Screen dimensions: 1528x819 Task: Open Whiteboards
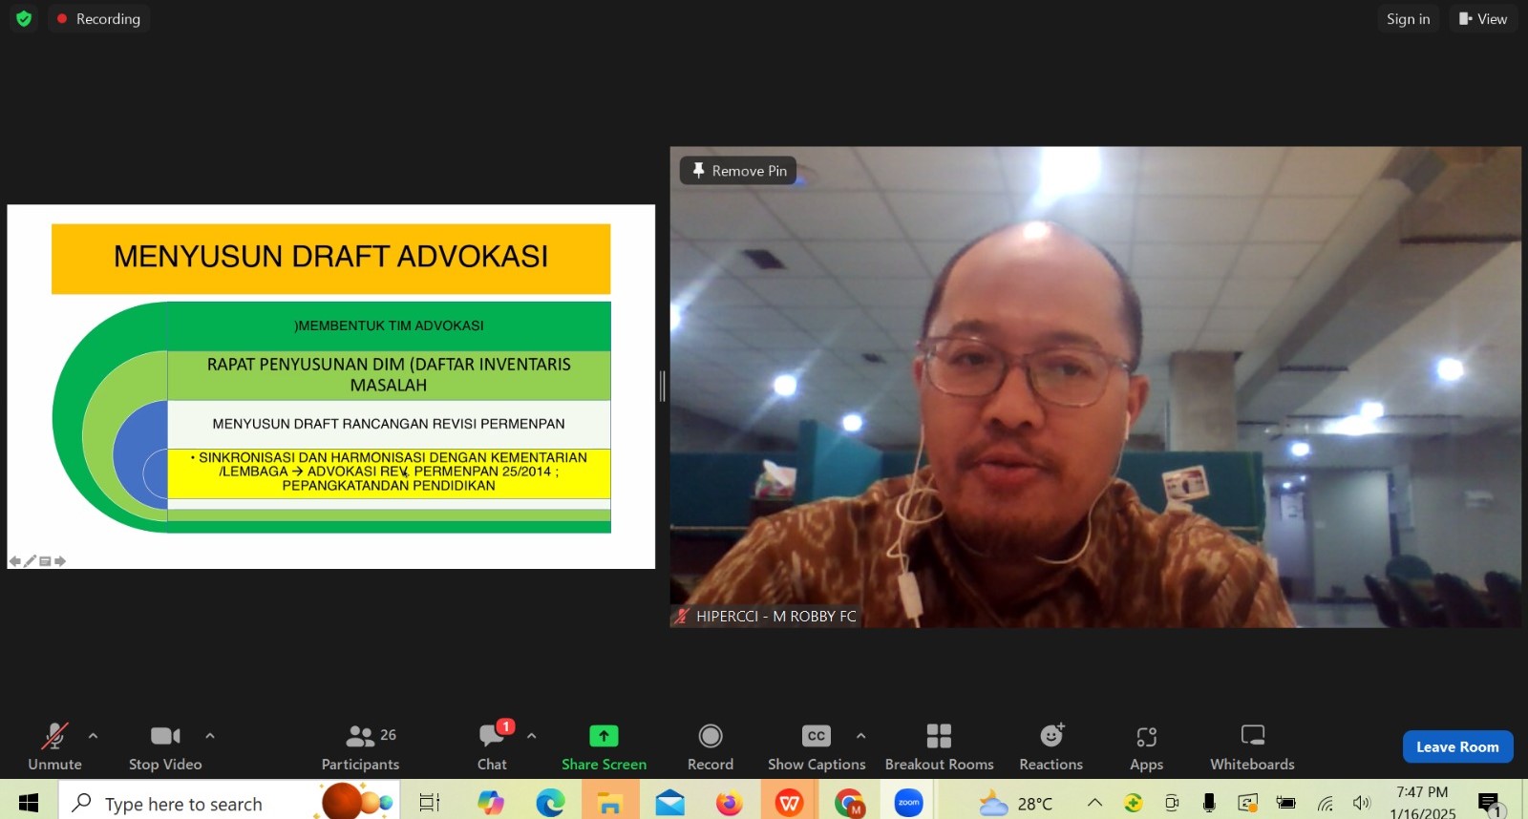pos(1252,746)
